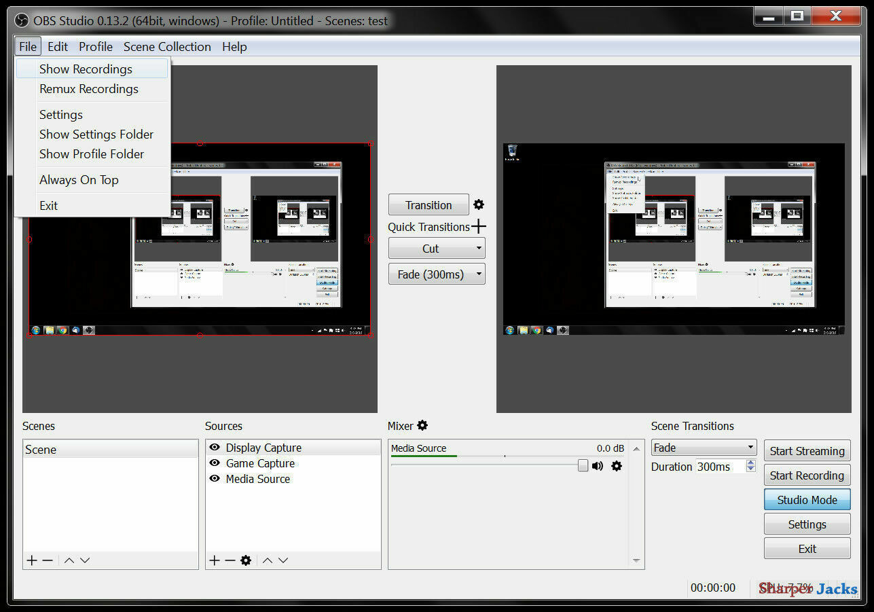Hide the Game Capture source

(x=215, y=463)
